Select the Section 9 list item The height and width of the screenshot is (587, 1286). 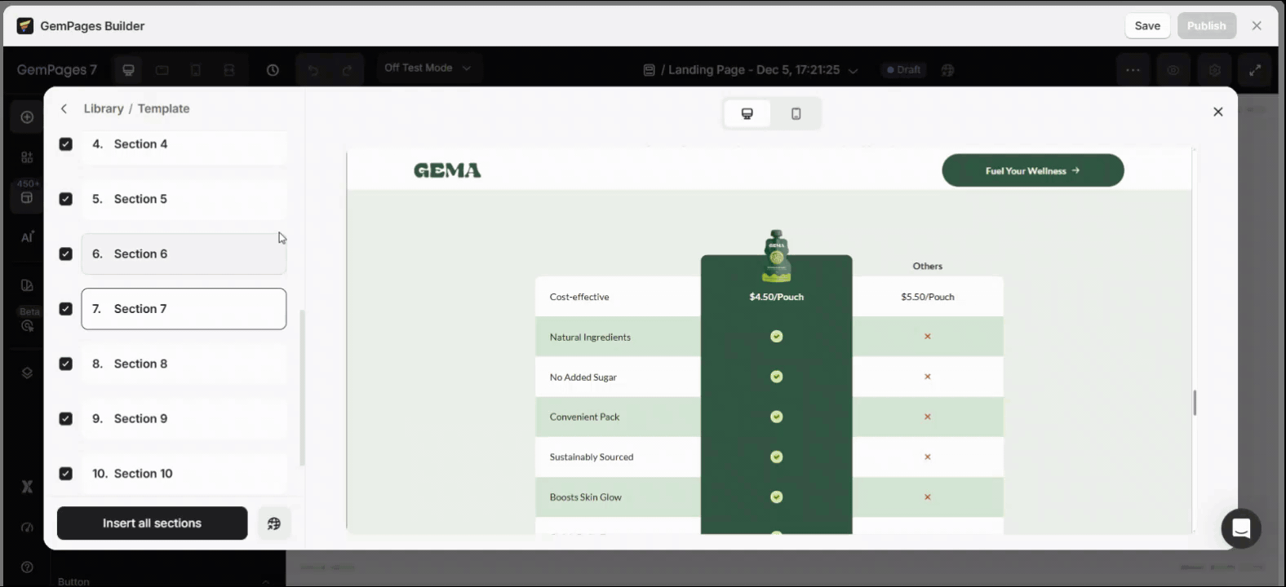pyautogui.click(x=184, y=419)
